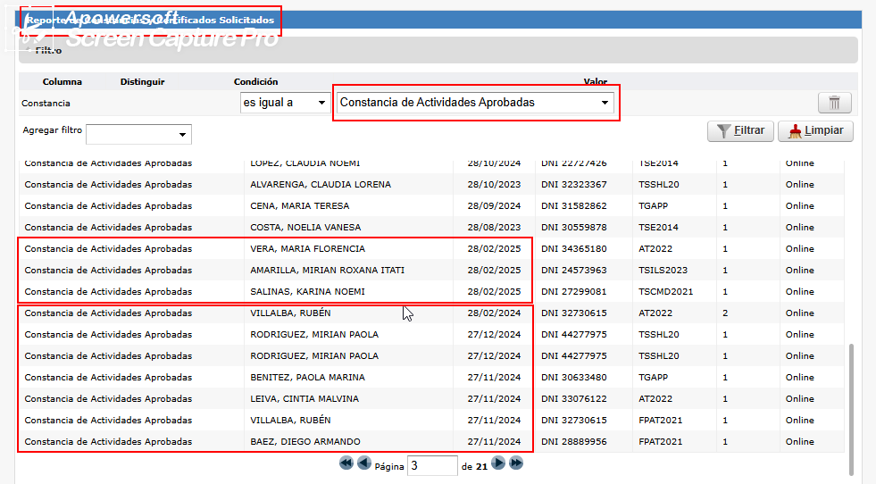The height and width of the screenshot is (484, 876).
Task: Open the Agregar filtro dropdown
Action: (138, 134)
